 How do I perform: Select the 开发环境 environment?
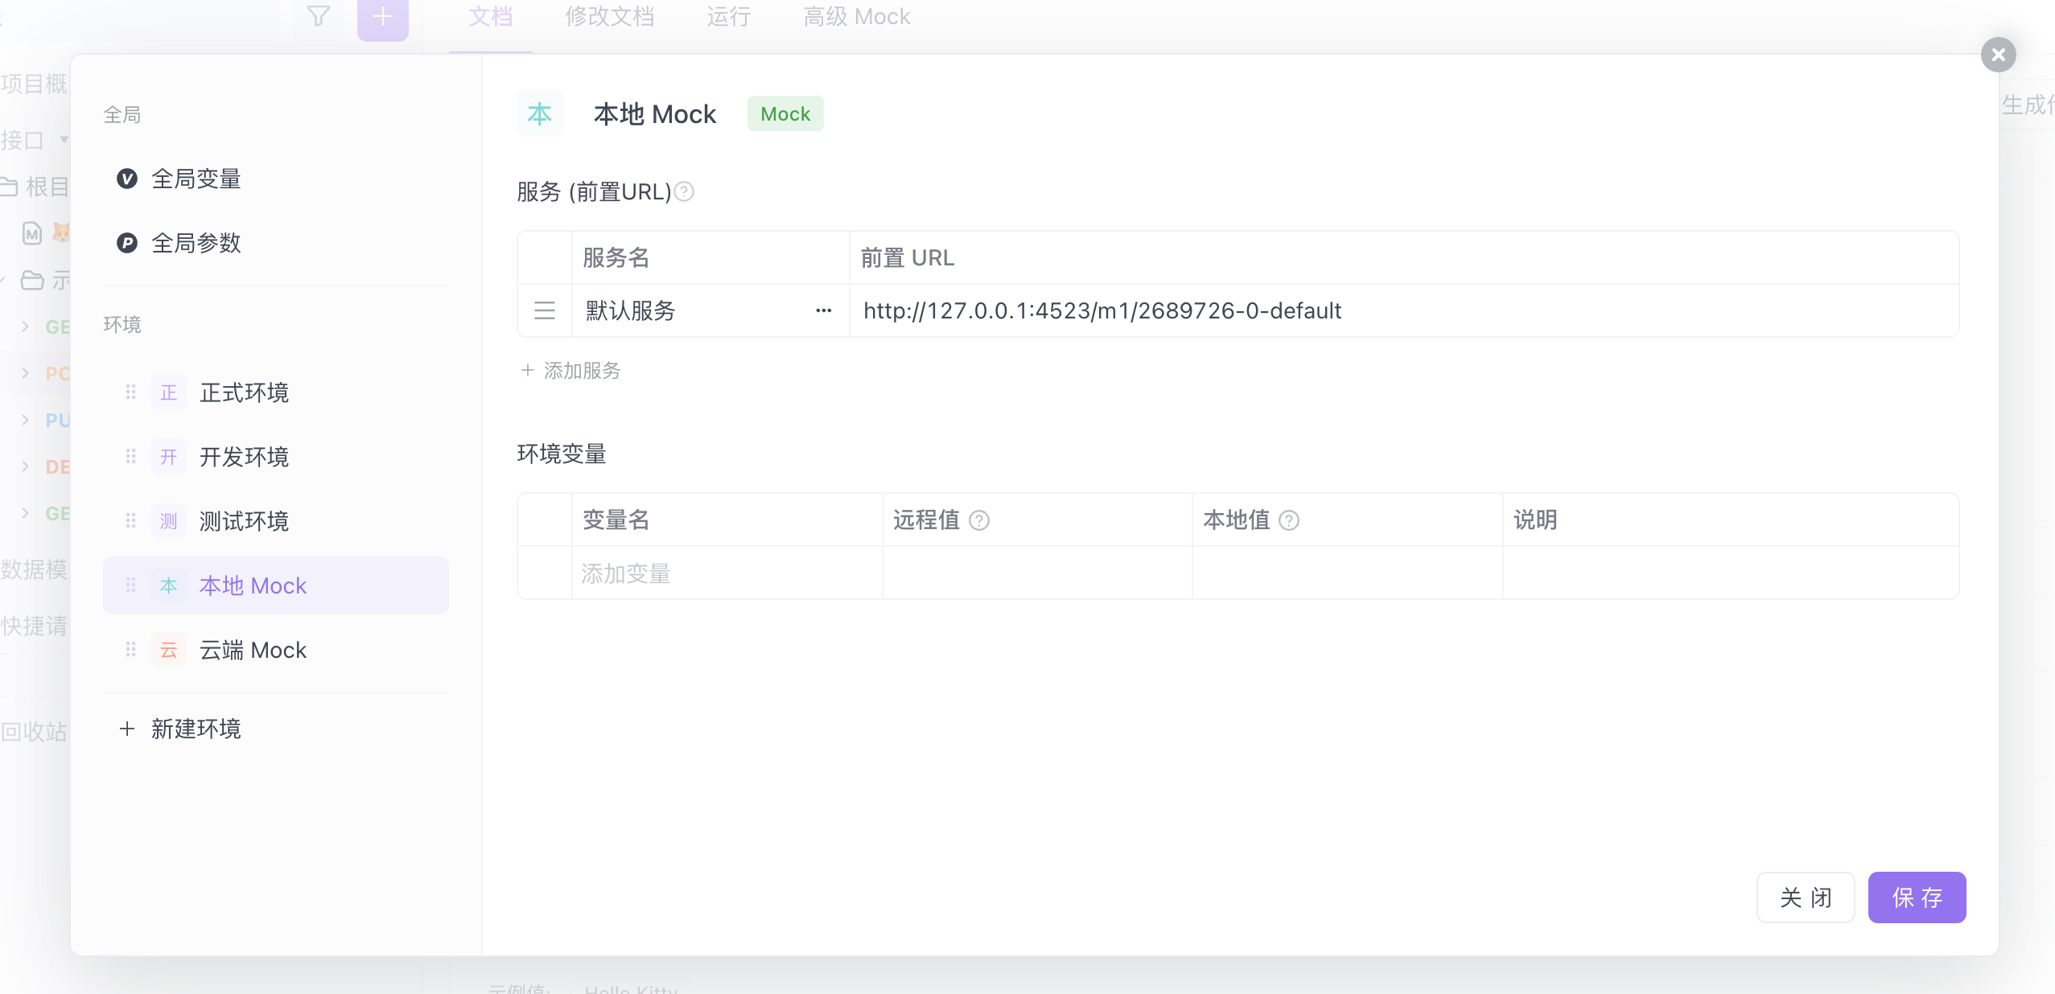pos(244,457)
